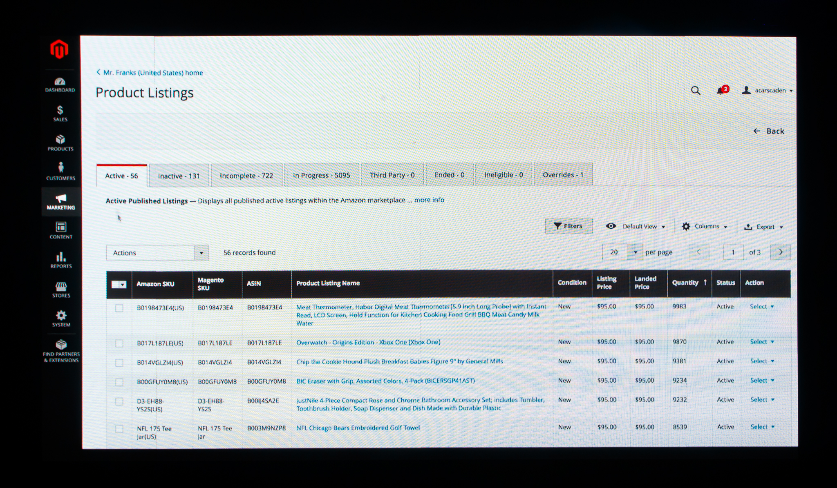Open the Customers sidebar menu
This screenshot has width=837, height=488.
61,172
